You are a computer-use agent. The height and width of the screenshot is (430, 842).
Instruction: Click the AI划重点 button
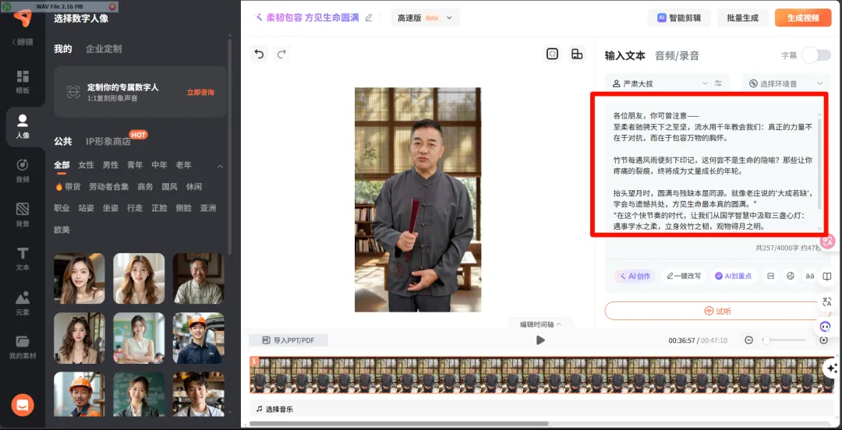[733, 276]
